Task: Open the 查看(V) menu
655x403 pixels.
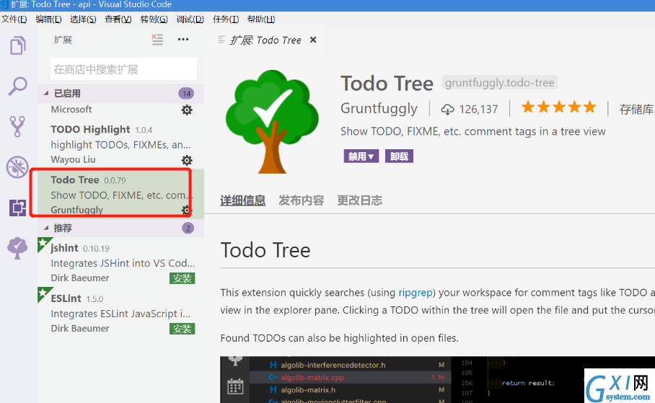Action: (118, 19)
